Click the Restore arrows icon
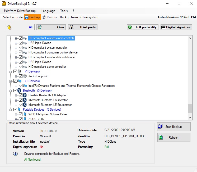This screenshot has height=172, width=197. tap(44, 17)
